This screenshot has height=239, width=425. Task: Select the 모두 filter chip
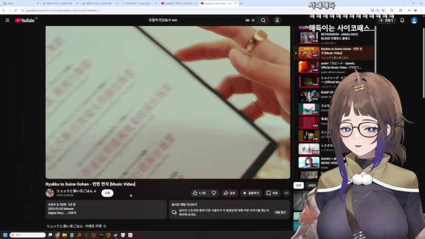298,185
